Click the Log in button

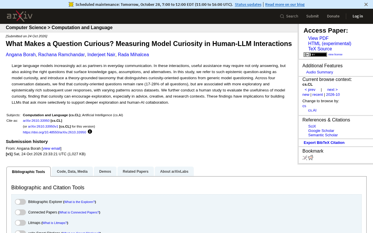(358, 16)
